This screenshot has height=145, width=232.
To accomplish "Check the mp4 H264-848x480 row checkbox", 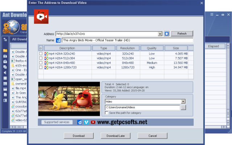I will pos(41,63).
